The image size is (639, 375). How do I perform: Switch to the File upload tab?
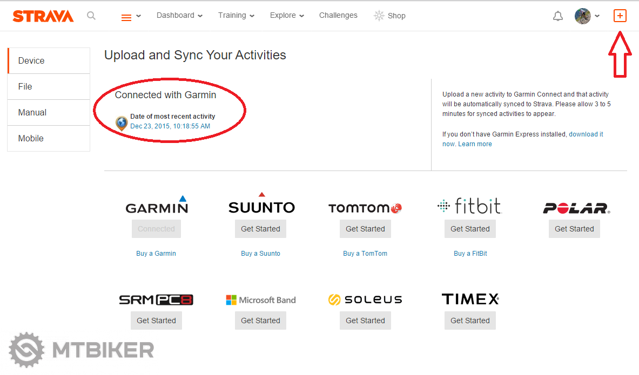tap(49, 87)
